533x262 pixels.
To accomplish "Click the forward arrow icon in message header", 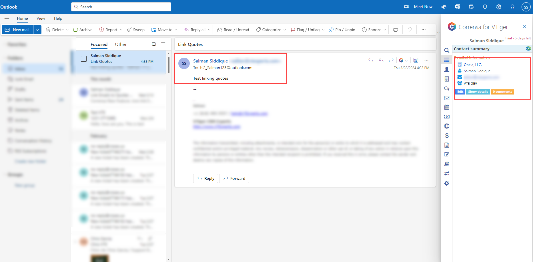I will coord(391,60).
